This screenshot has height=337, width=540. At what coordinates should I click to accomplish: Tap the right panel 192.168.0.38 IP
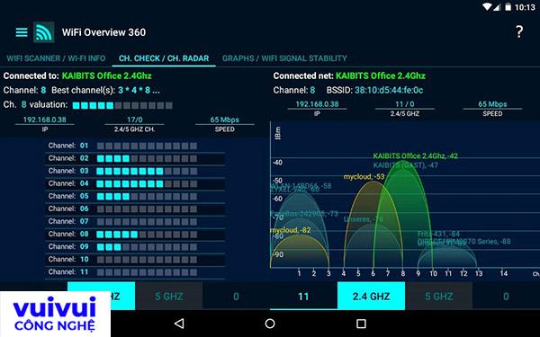[x=317, y=104]
